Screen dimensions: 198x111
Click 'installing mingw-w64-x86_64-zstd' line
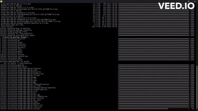coord(19,91)
